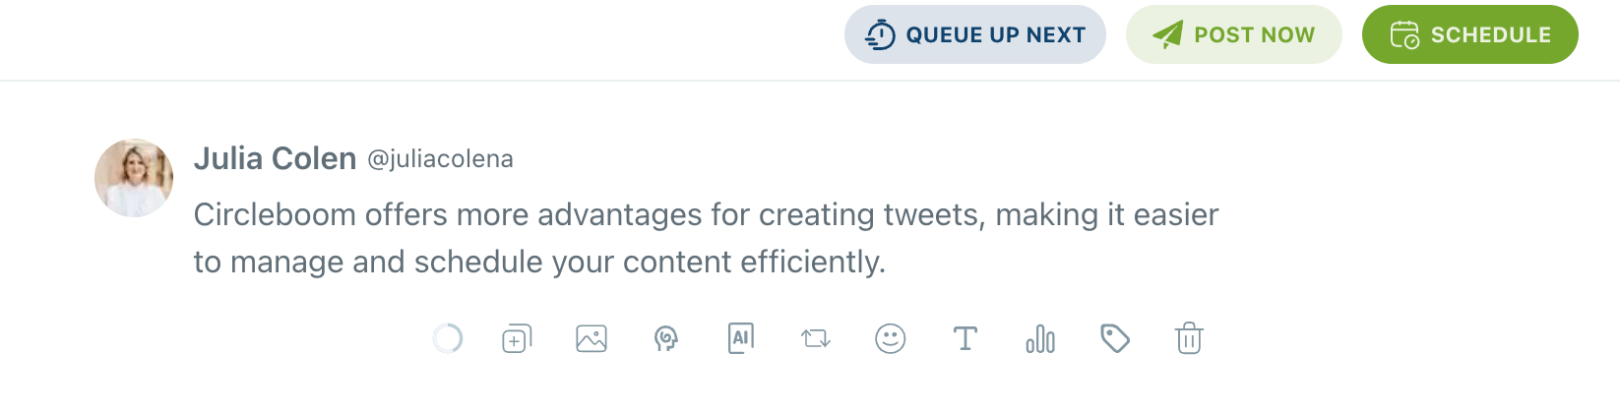Click into the tweet text area
This screenshot has width=1620, height=412.
705,238
